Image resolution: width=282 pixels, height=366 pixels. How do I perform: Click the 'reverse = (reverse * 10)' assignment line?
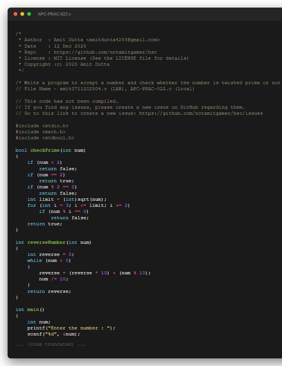click(x=95, y=273)
